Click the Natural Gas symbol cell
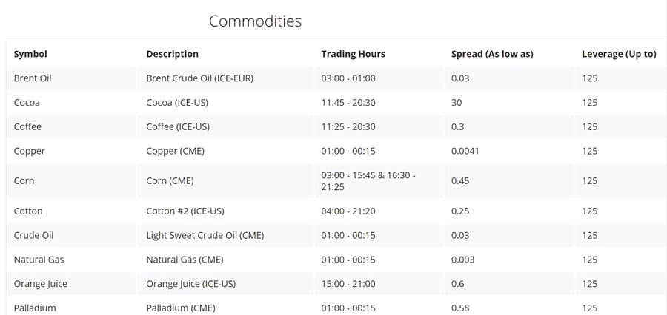 (37, 260)
